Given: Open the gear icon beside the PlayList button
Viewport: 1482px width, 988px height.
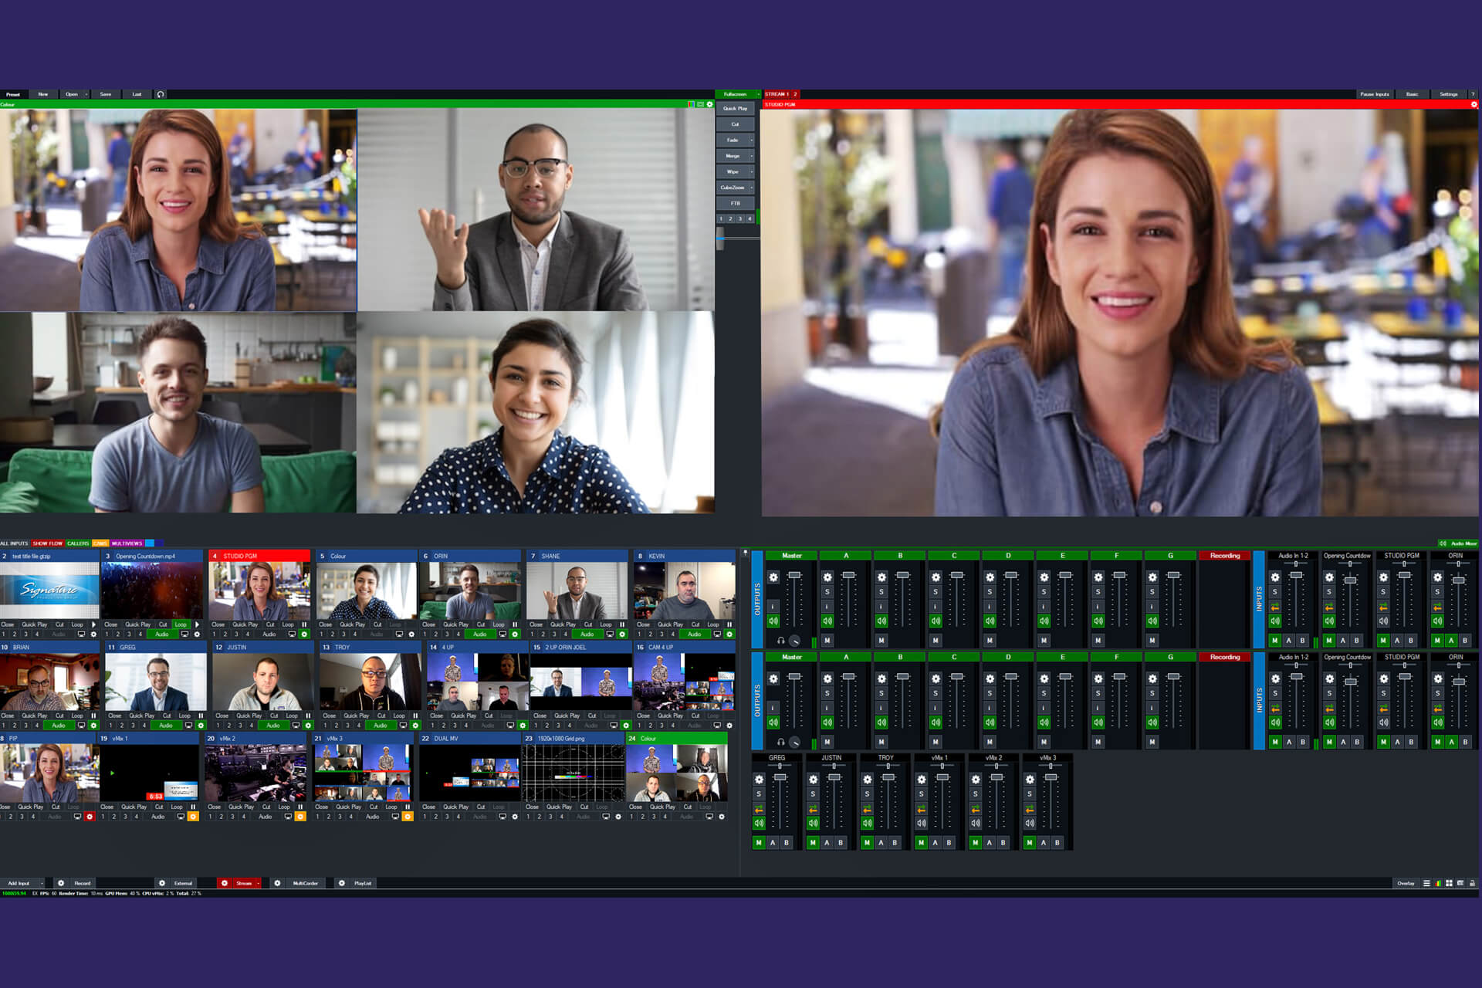Looking at the screenshot, I should click(x=341, y=883).
